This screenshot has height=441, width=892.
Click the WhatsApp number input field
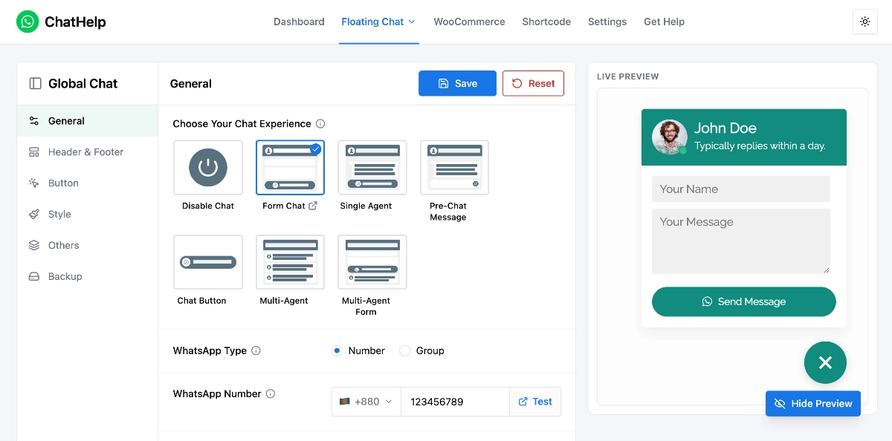pos(455,402)
